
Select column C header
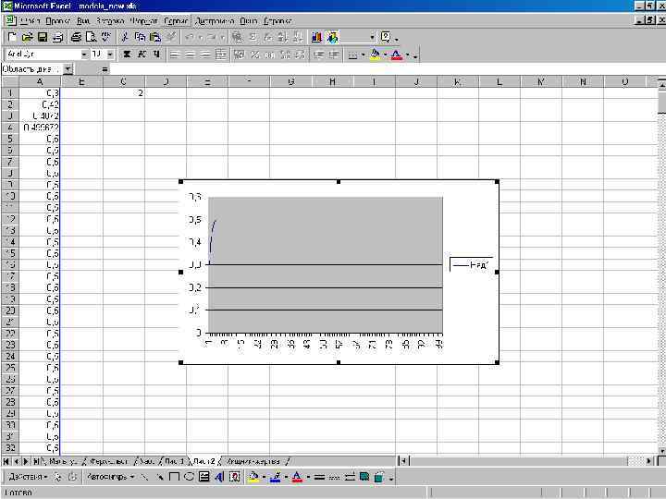click(x=124, y=81)
